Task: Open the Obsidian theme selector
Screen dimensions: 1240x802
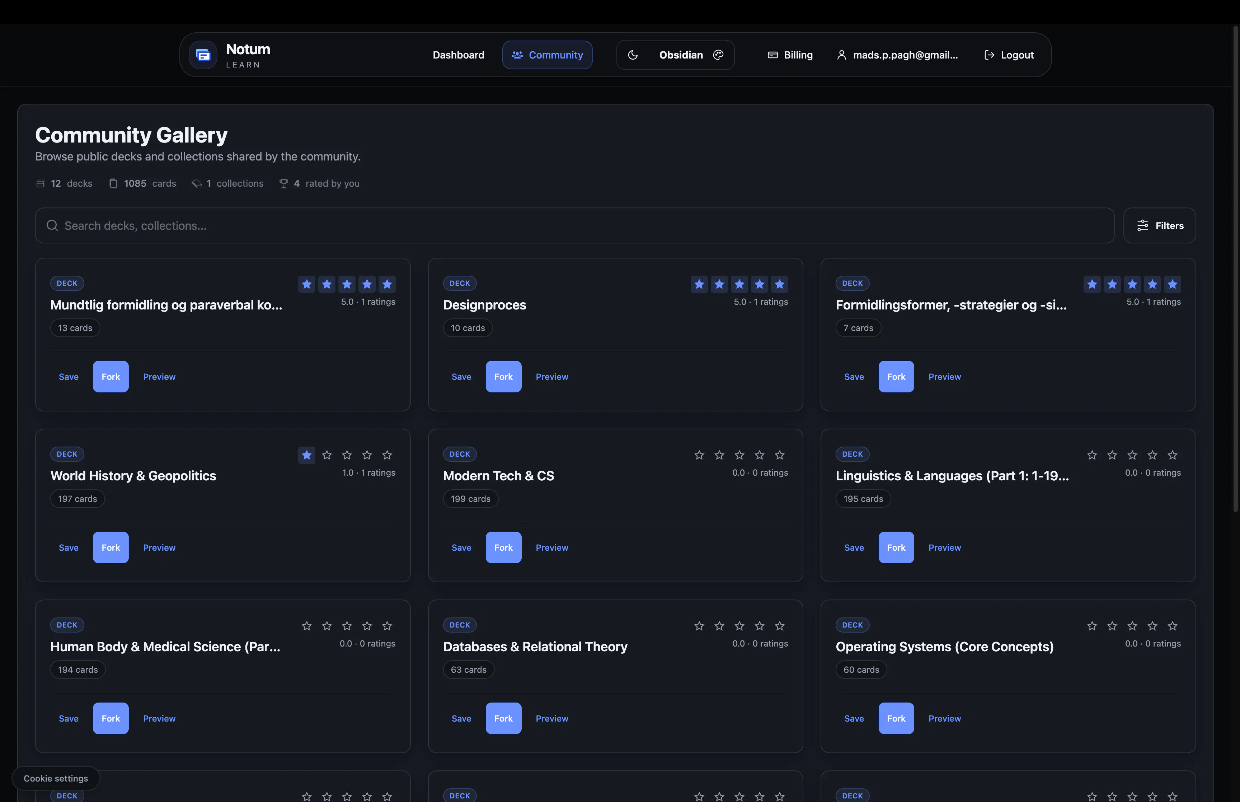Action: coord(681,55)
